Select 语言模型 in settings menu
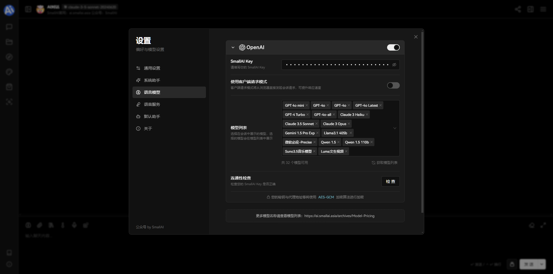The height and width of the screenshot is (274, 553). 169,92
